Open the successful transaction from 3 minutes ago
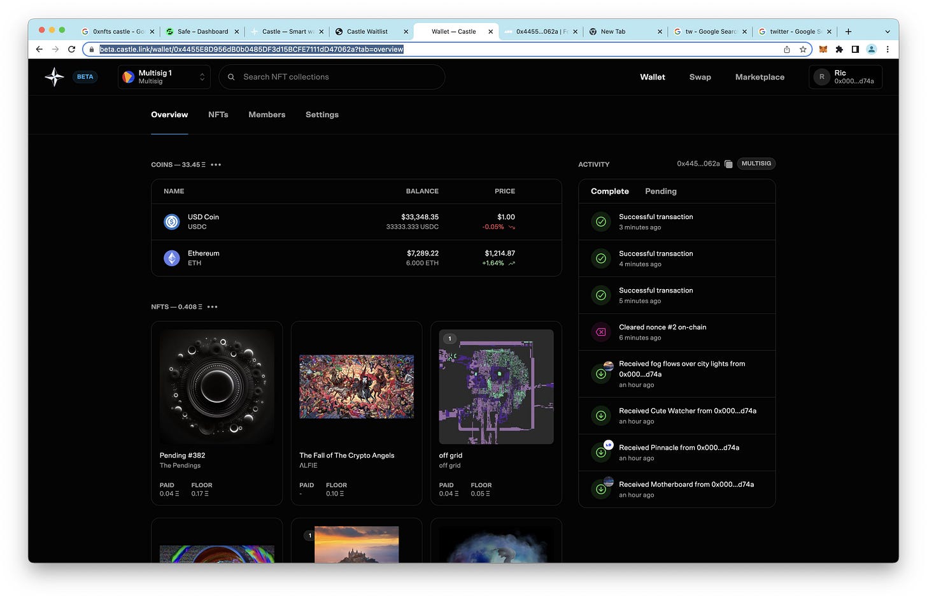This screenshot has height=600, width=927. point(677,222)
